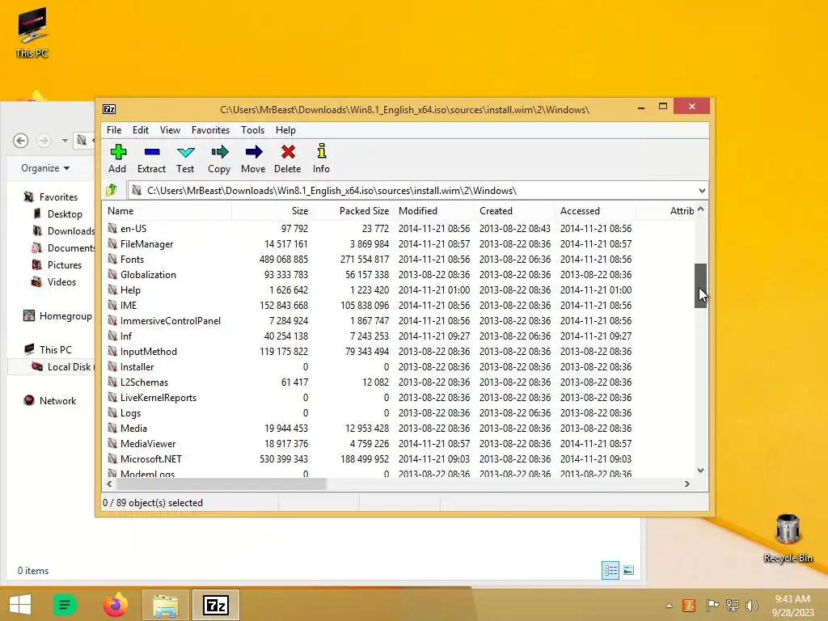
Task: Open the Favorites menu
Action: [x=210, y=130]
